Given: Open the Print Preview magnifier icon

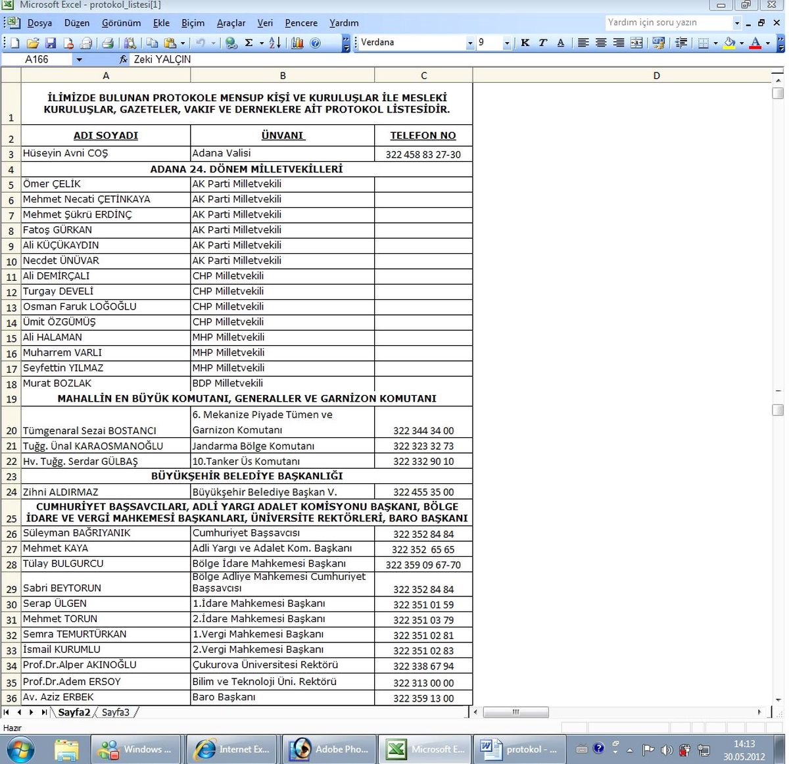Looking at the screenshot, I should pyautogui.click(x=130, y=43).
